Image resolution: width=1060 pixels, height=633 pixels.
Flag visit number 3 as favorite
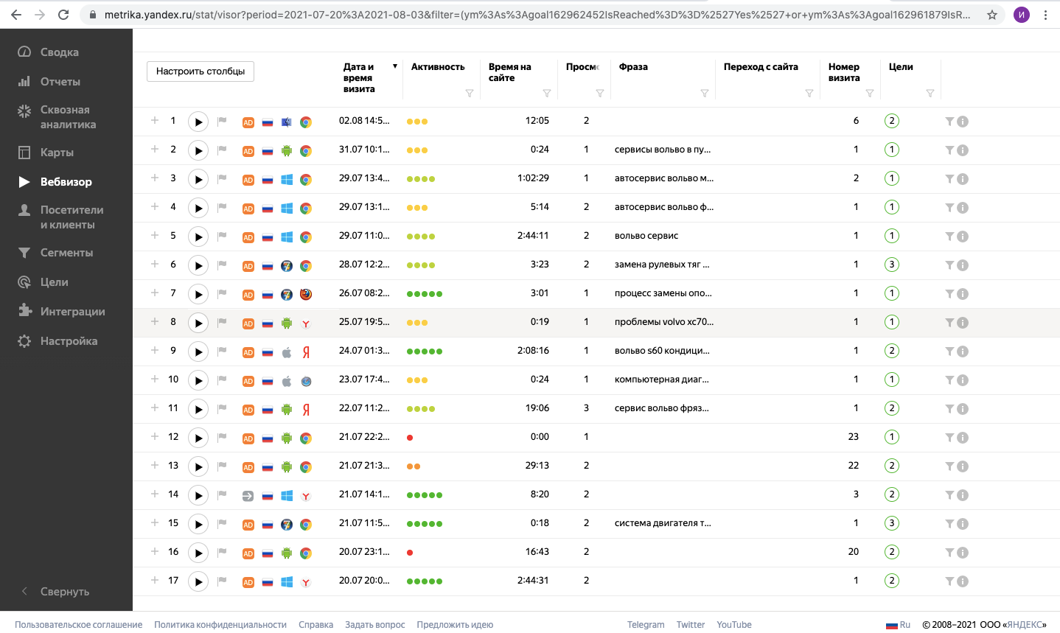click(x=222, y=178)
